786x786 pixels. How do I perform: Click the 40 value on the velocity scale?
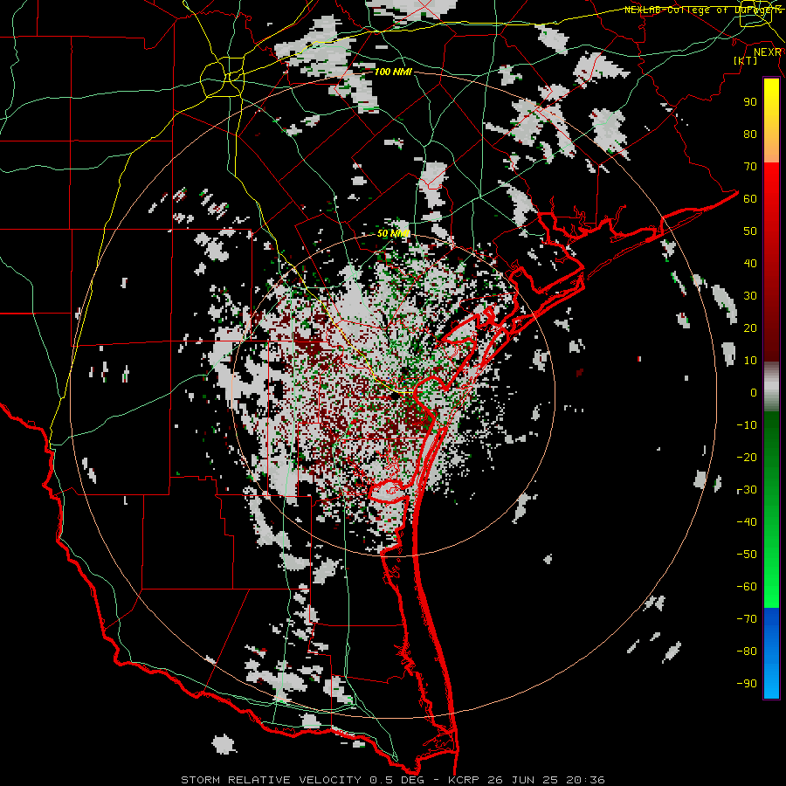tap(750, 264)
